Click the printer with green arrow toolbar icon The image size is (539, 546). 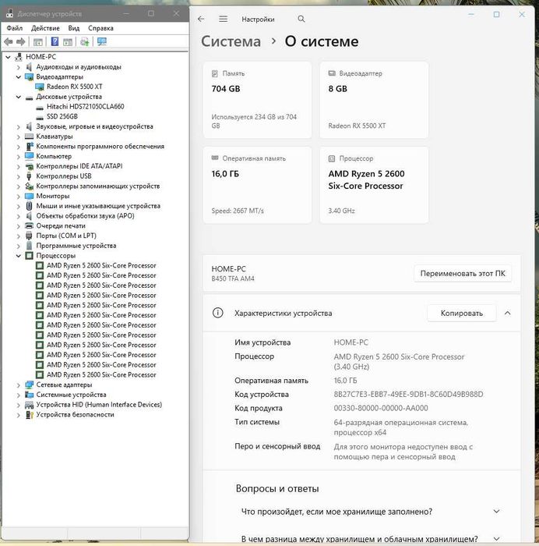[84, 42]
